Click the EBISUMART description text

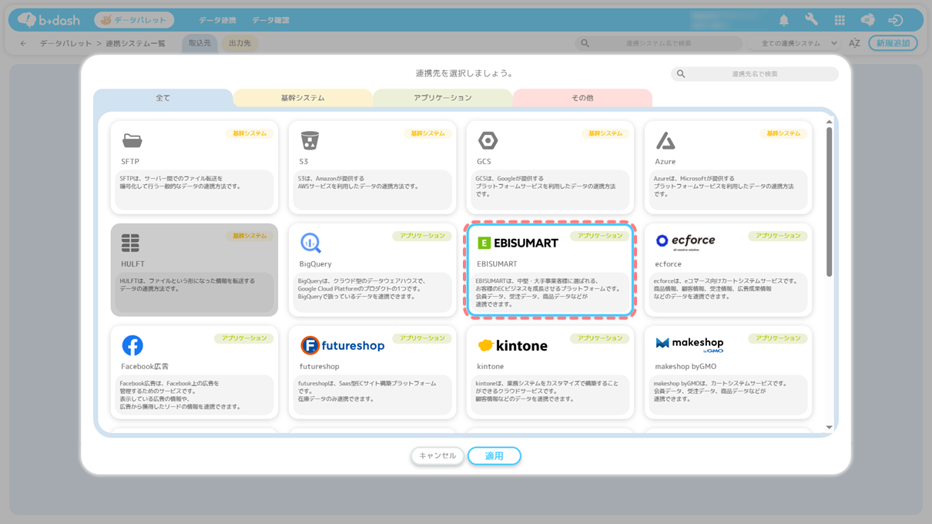tap(548, 293)
